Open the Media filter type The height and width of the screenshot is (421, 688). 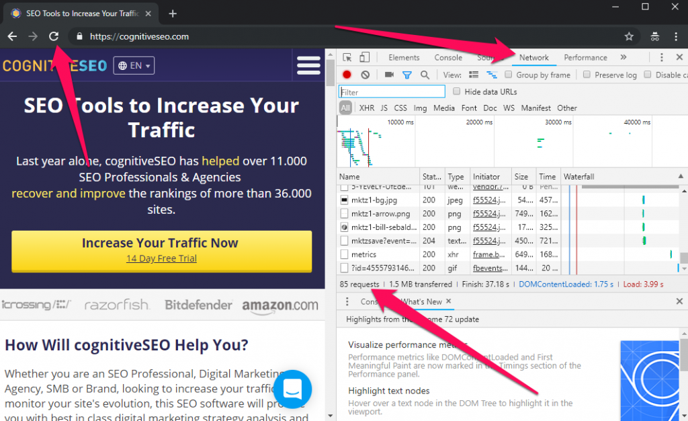click(444, 108)
